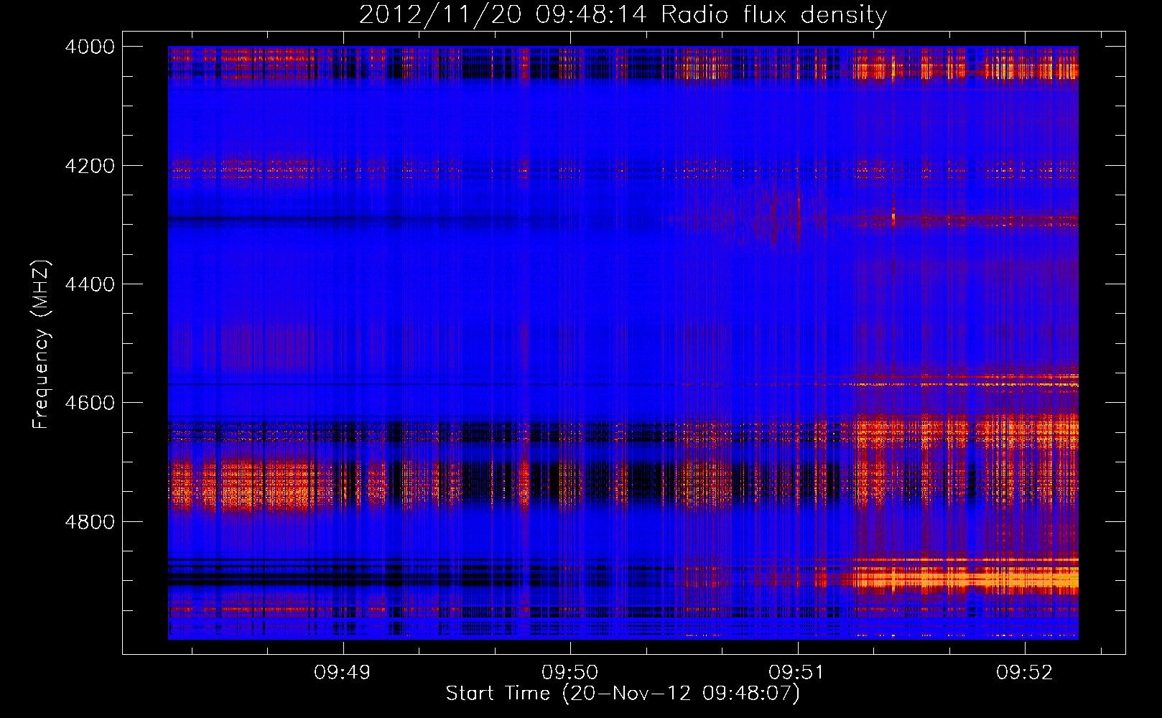Select the 4000 frequency tick label
Image resolution: width=1162 pixels, height=718 pixels.
90,47
